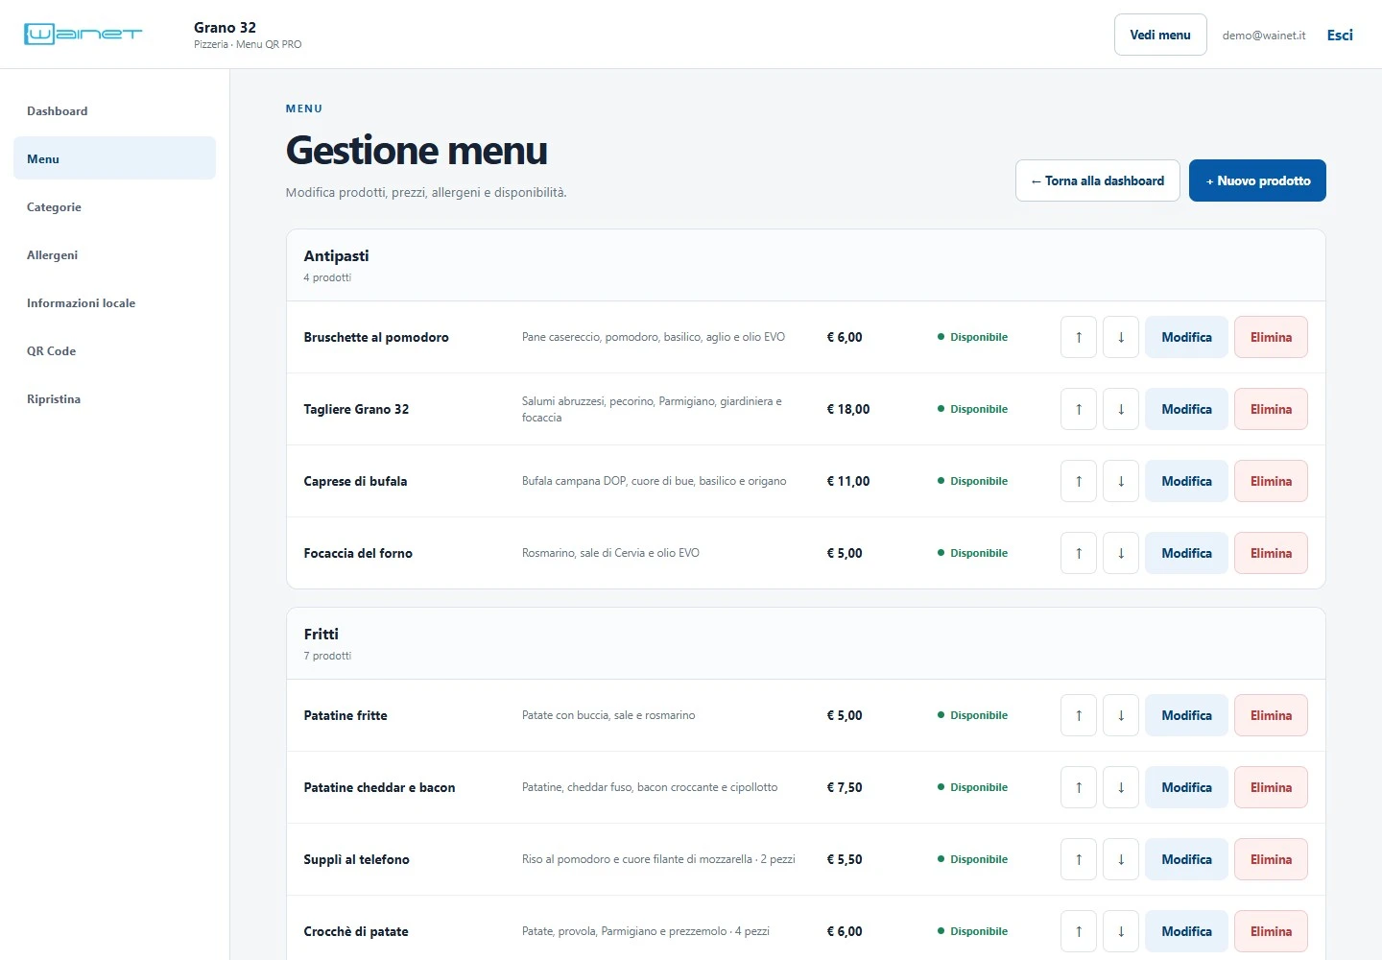Viewport: 1382px width, 960px height.
Task: Log out with Esci link
Action: coord(1340,35)
